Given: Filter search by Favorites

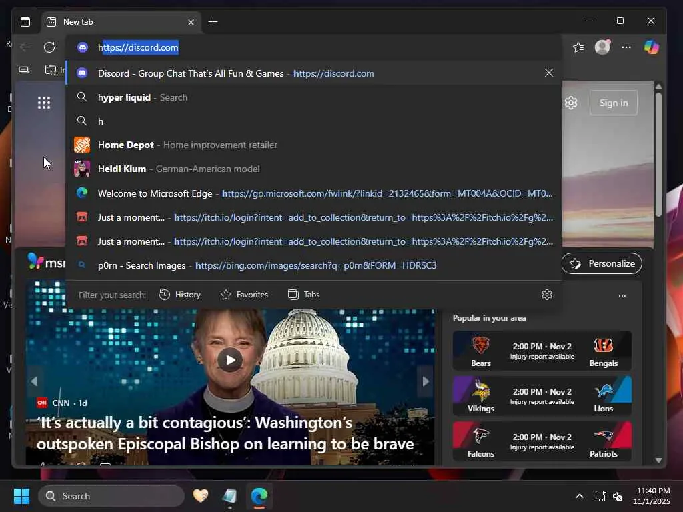Looking at the screenshot, I should [x=244, y=295].
